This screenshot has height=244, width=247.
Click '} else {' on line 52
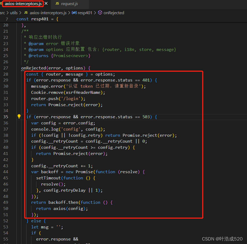click(x=36, y=221)
